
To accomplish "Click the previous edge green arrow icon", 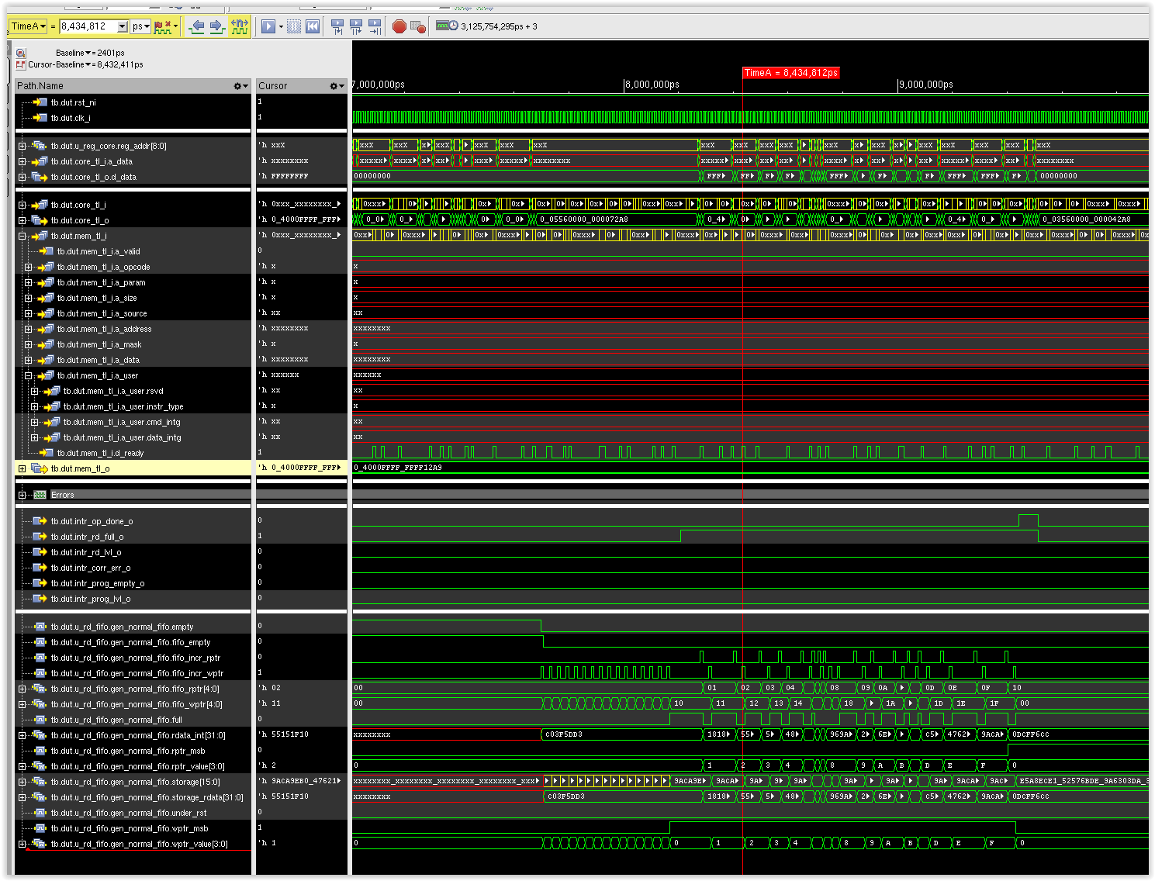I will tap(197, 26).
